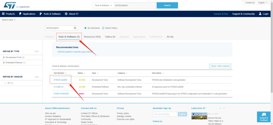Open STSW-STM32095 part number link
273x125 pixels.
pyautogui.click(x=61, y=94)
